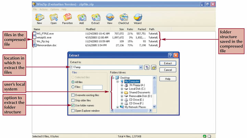Launch the Wizard toolbar icon

138,17
